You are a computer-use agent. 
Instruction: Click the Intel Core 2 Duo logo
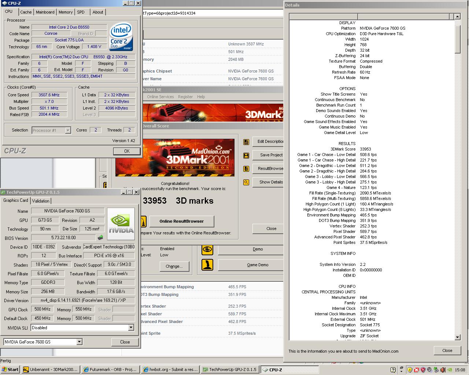tap(121, 36)
